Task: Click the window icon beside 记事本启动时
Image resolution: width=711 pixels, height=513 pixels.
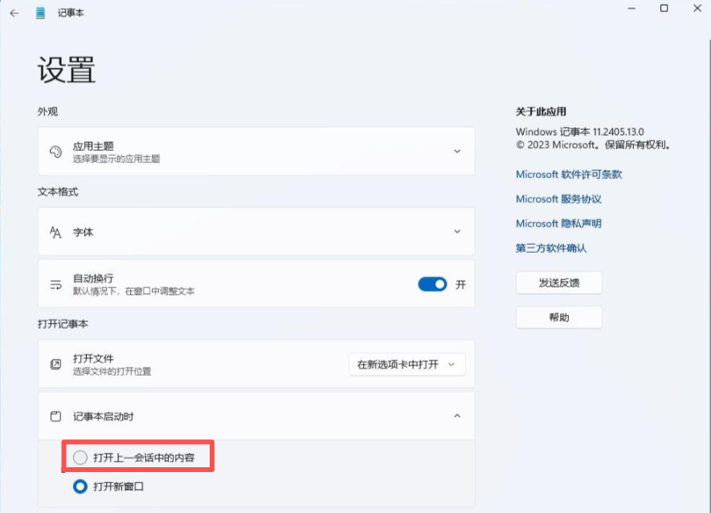Action: 55,417
